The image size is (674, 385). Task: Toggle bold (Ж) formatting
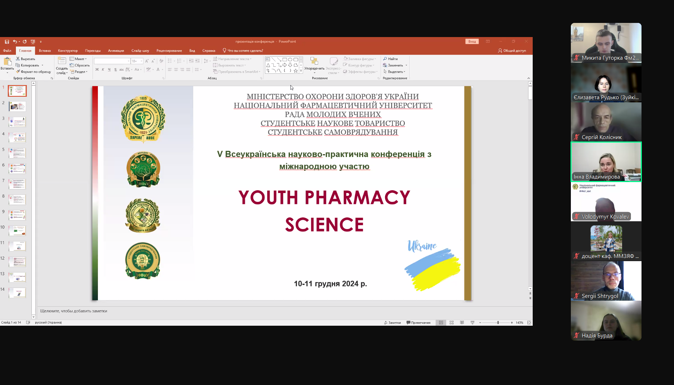tap(97, 70)
